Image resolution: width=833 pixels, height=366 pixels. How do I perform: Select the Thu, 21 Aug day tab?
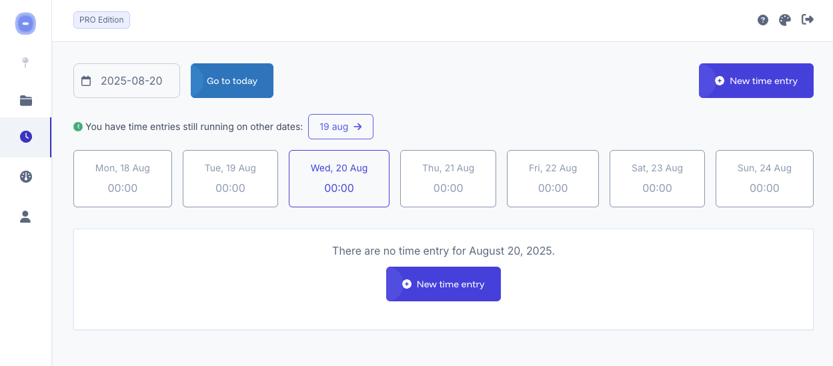pos(448,179)
